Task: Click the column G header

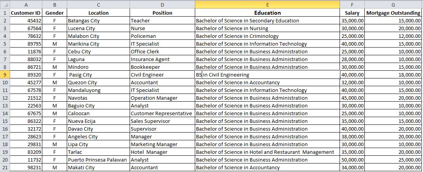Action: coord(393,5)
